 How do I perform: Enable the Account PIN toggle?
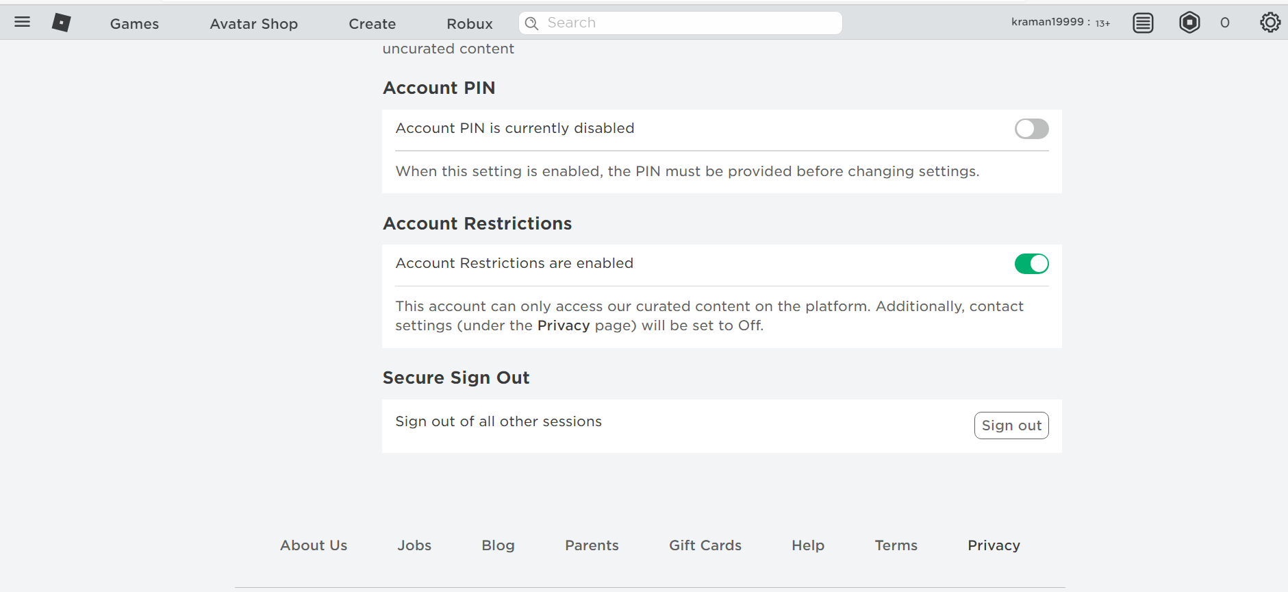pyautogui.click(x=1031, y=129)
